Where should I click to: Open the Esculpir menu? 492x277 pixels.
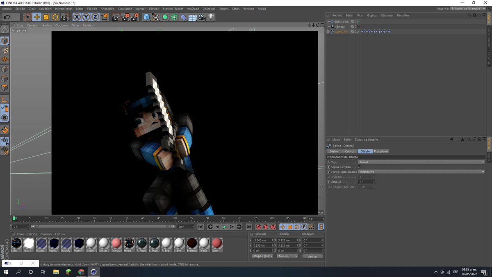coord(154,9)
